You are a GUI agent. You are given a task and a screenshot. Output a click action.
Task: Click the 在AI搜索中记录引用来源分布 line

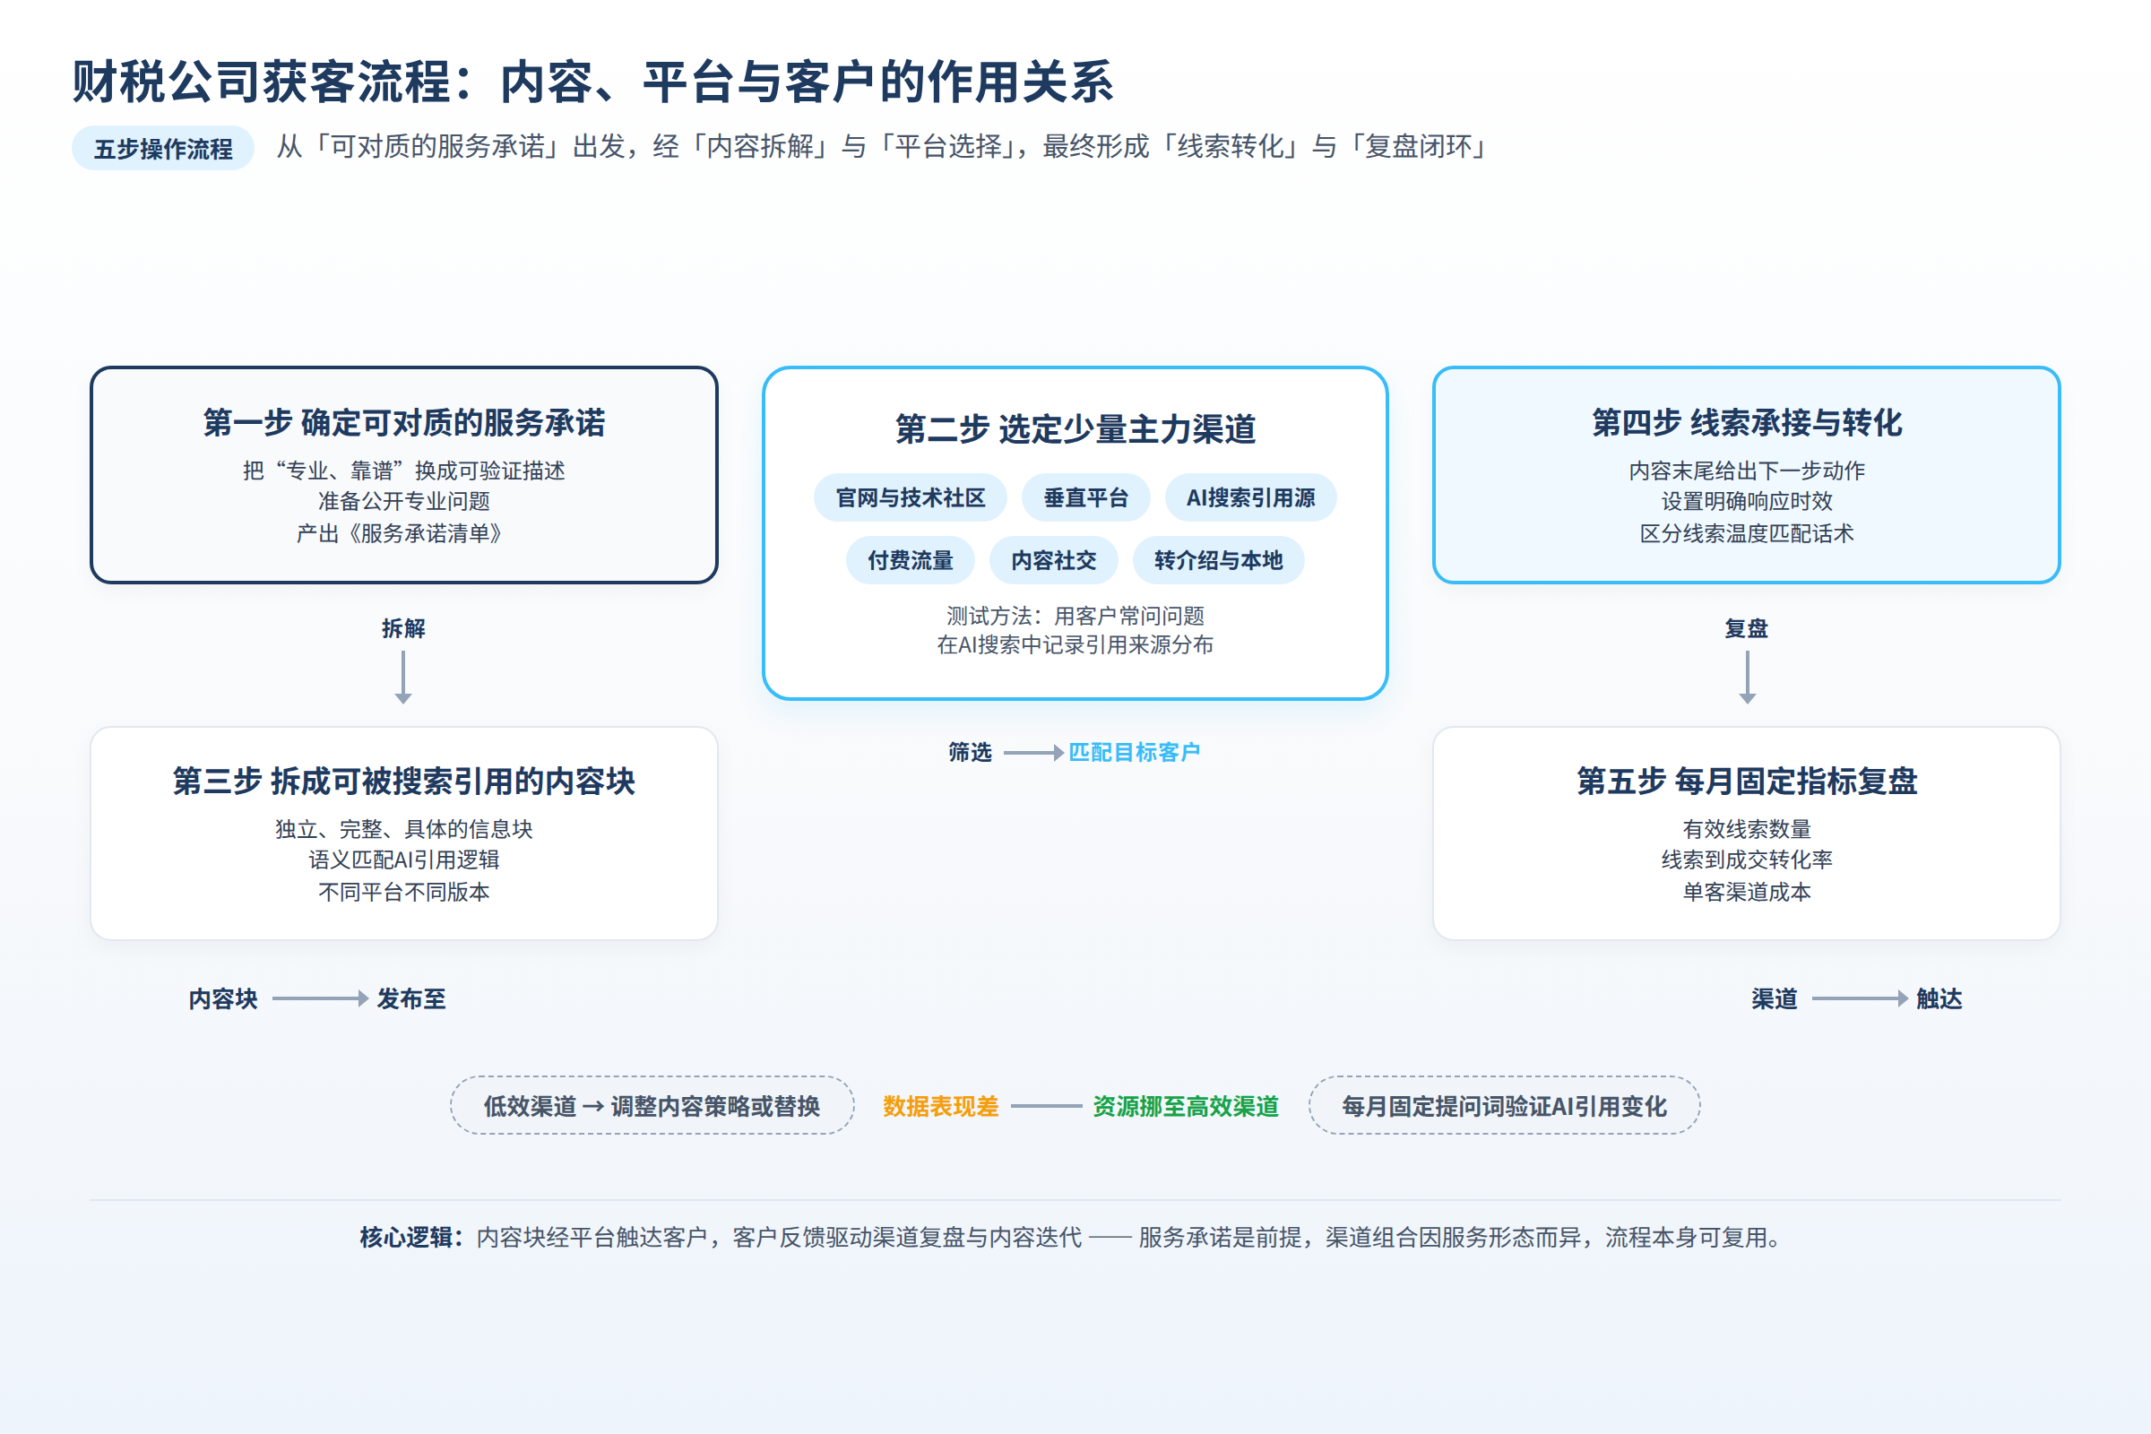1075,644
